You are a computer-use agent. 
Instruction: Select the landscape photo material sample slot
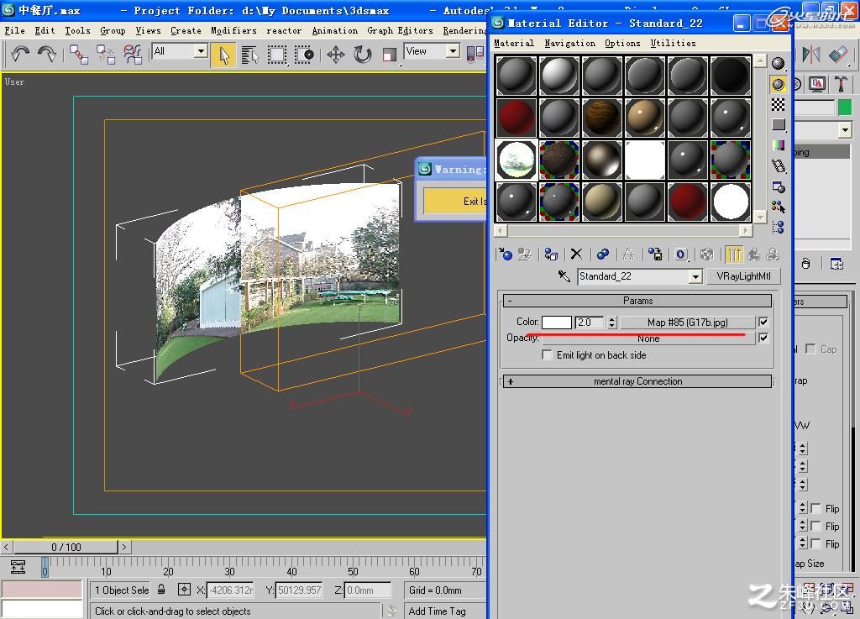[517, 160]
